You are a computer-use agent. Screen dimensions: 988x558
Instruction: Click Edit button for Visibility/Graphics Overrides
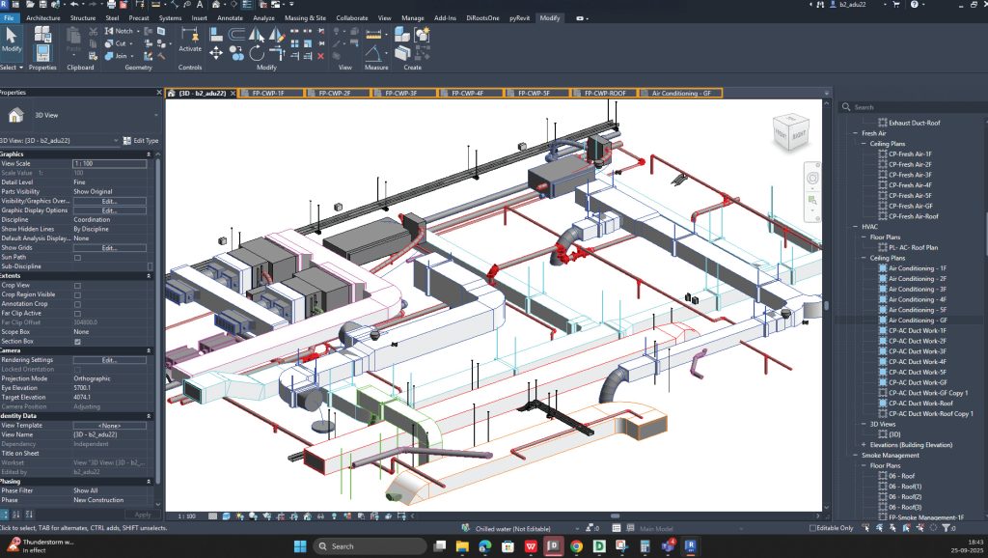(110, 201)
